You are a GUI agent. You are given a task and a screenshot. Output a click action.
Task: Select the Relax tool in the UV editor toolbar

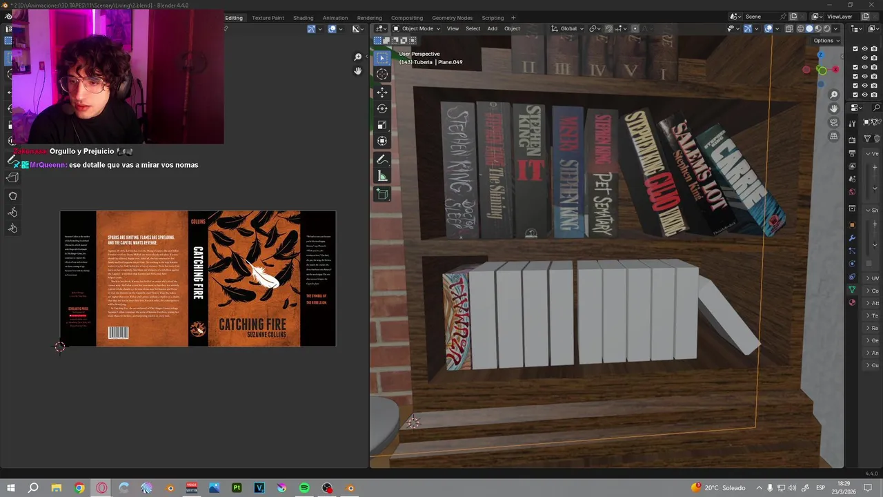coord(12,212)
